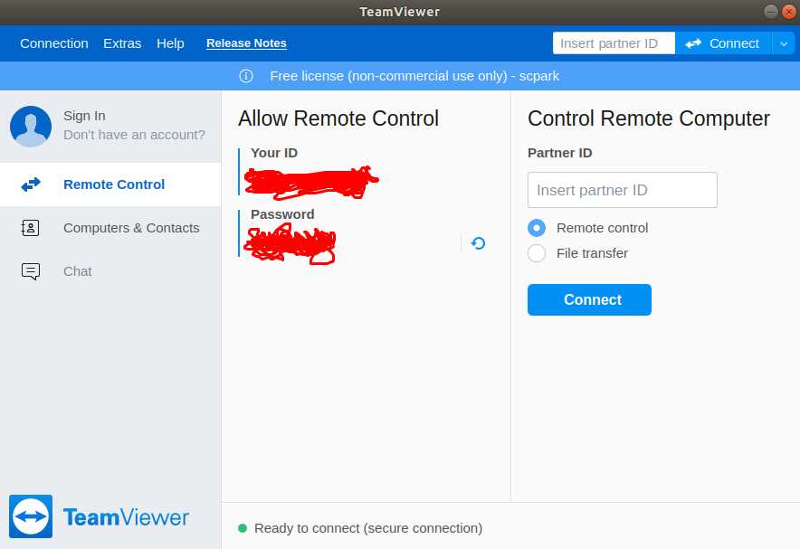
Task: Open the Help menu
Action: coord(170,43)
